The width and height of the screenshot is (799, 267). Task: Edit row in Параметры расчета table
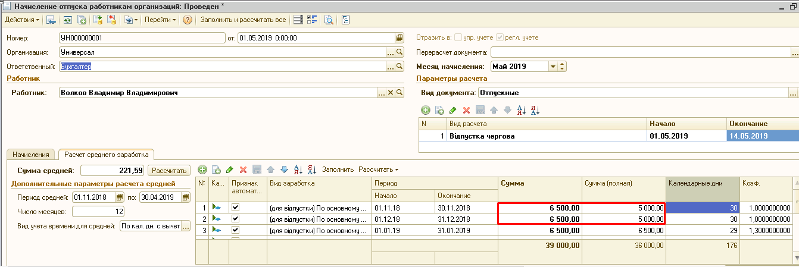(x=453, y=110)
